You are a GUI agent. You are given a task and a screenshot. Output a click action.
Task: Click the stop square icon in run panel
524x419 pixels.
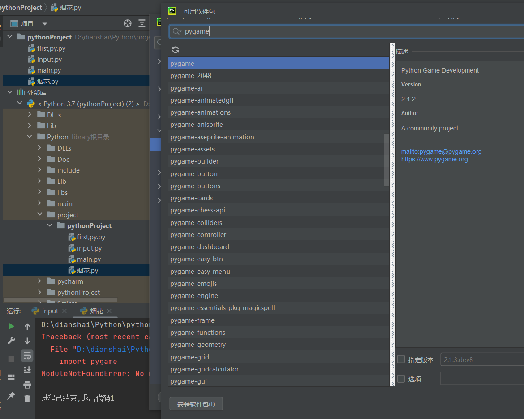tap(11, 359)
